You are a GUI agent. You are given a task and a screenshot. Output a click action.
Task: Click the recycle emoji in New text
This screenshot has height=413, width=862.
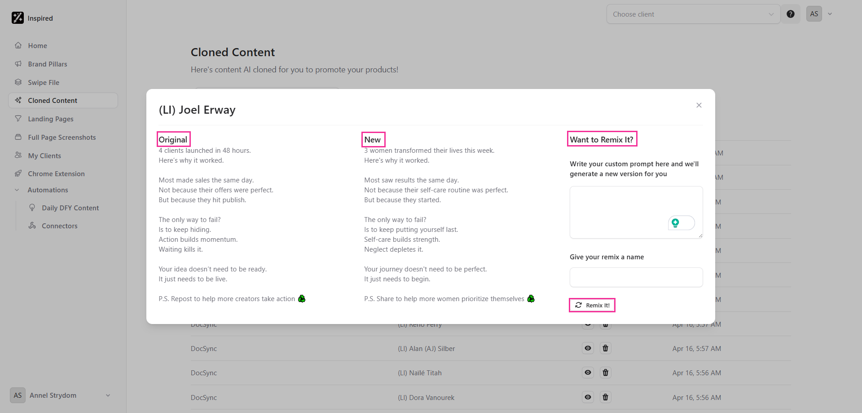pos(531,299)
